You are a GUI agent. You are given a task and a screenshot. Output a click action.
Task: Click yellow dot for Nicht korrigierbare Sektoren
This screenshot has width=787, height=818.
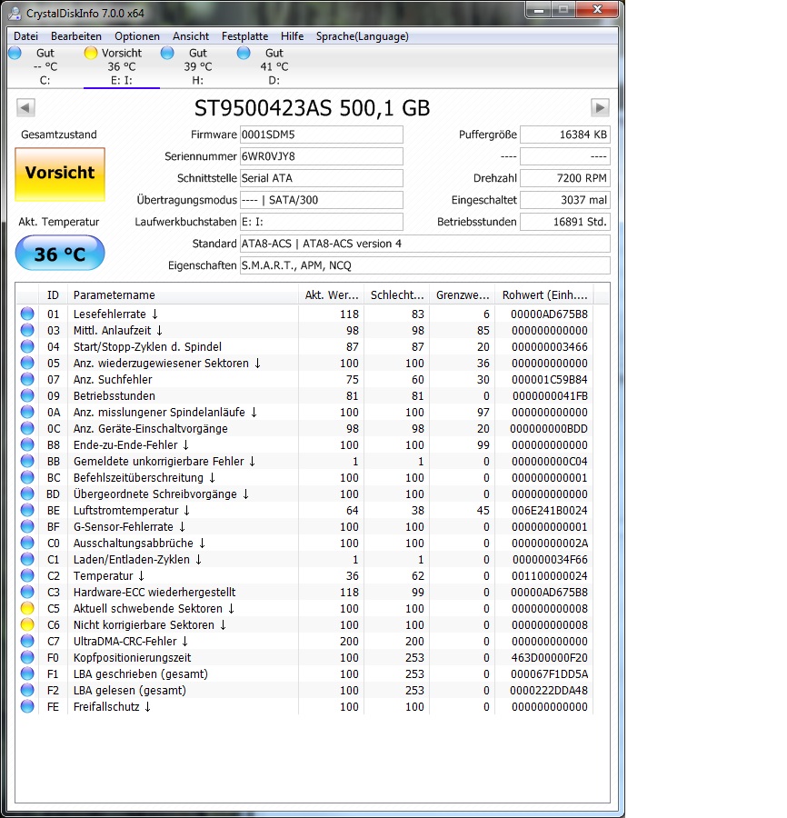point(27,624)
